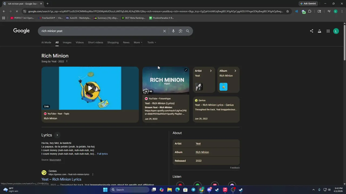Open Artist Yeat card chevron
This screenshot has width=346, height=194.
pyautogui.click(x=211, y=71)
